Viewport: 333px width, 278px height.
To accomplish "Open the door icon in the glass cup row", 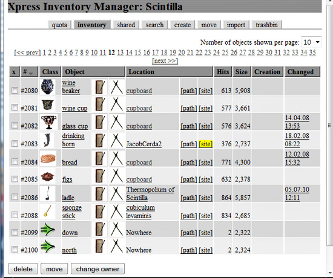I will (x=100, y=122).
